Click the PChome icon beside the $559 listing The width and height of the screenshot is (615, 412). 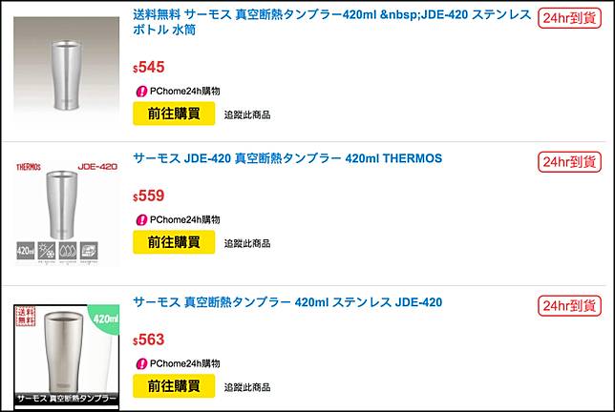(140, 220)
